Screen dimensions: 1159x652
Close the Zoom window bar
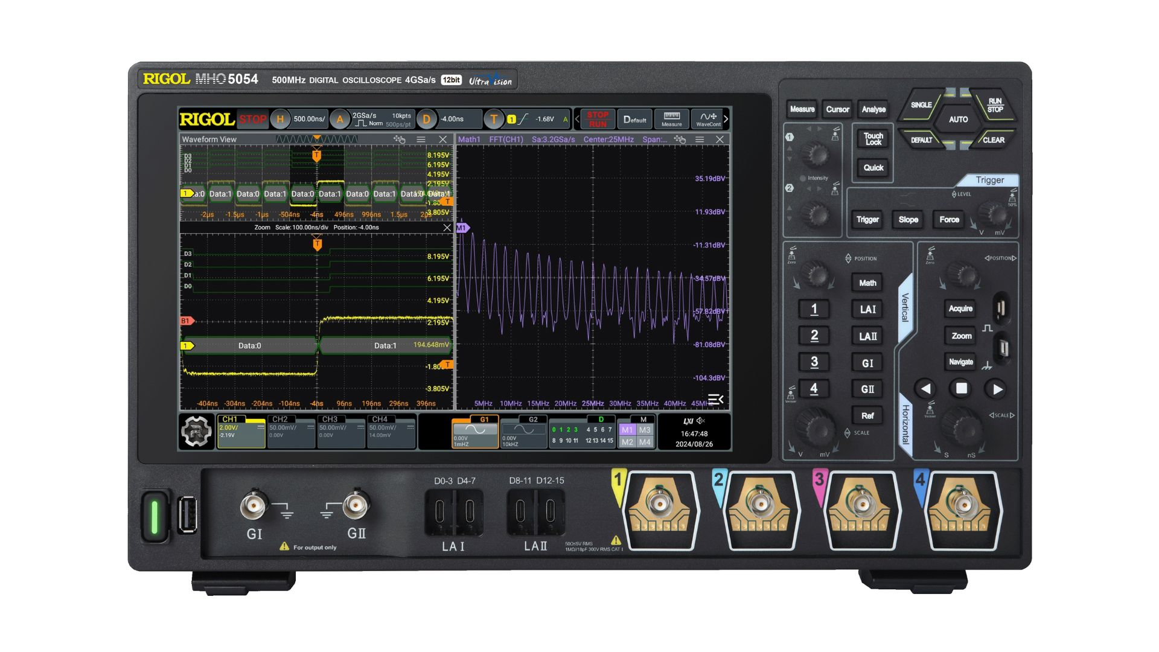(446, 228)
